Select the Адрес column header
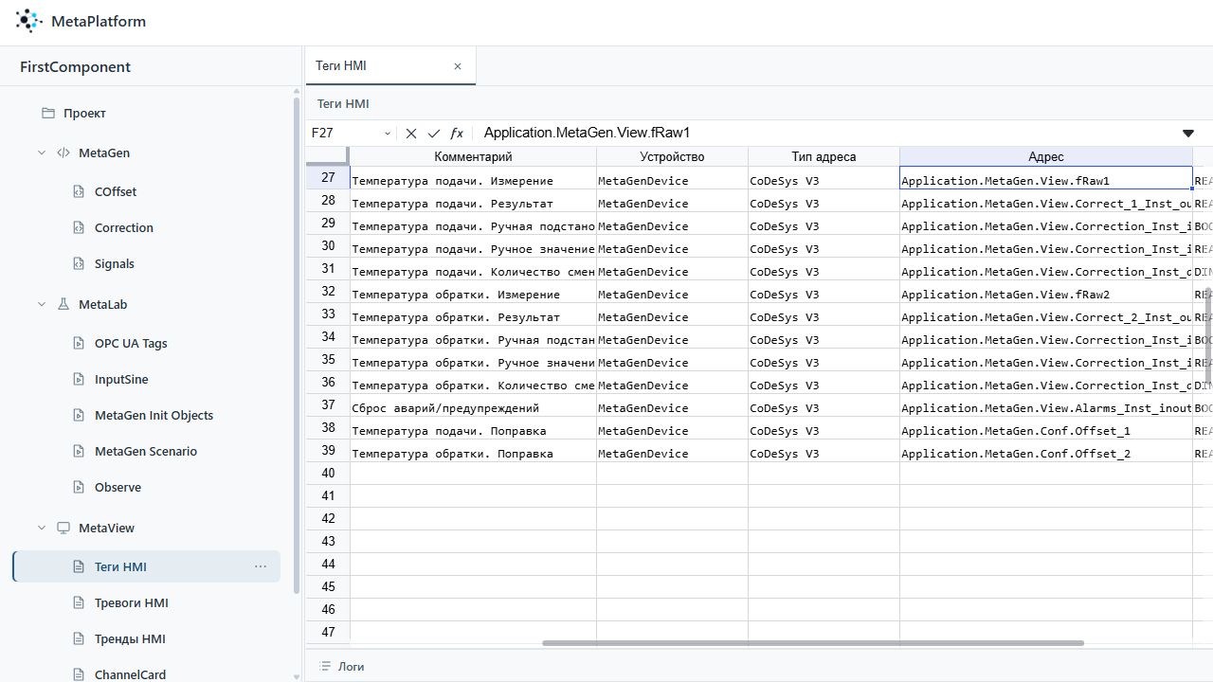This screenshot has width=1213, height=682. coord(1046,157)
